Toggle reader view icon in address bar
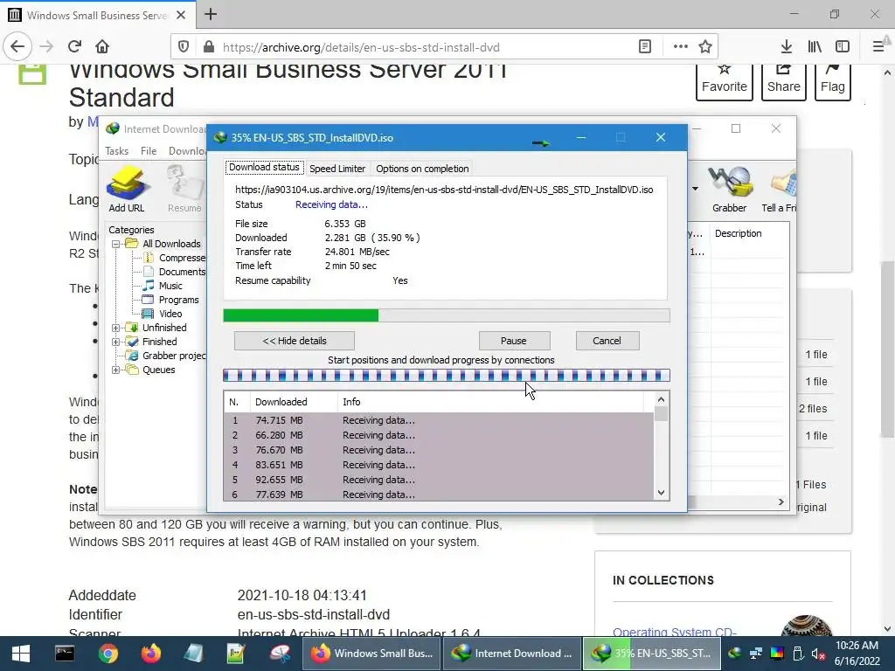Viewport: 895px width, 671px height. click(x=645, y=47)
